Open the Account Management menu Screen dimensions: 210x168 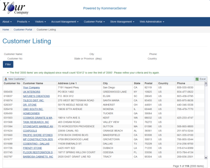point(65,22)
